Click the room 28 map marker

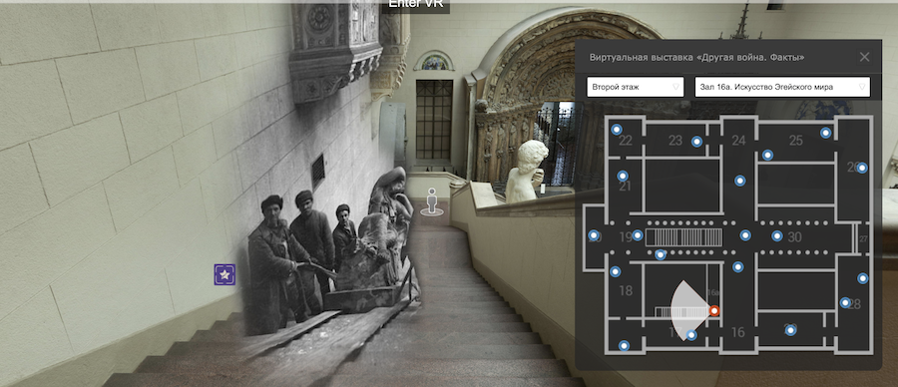click(845, 302)
